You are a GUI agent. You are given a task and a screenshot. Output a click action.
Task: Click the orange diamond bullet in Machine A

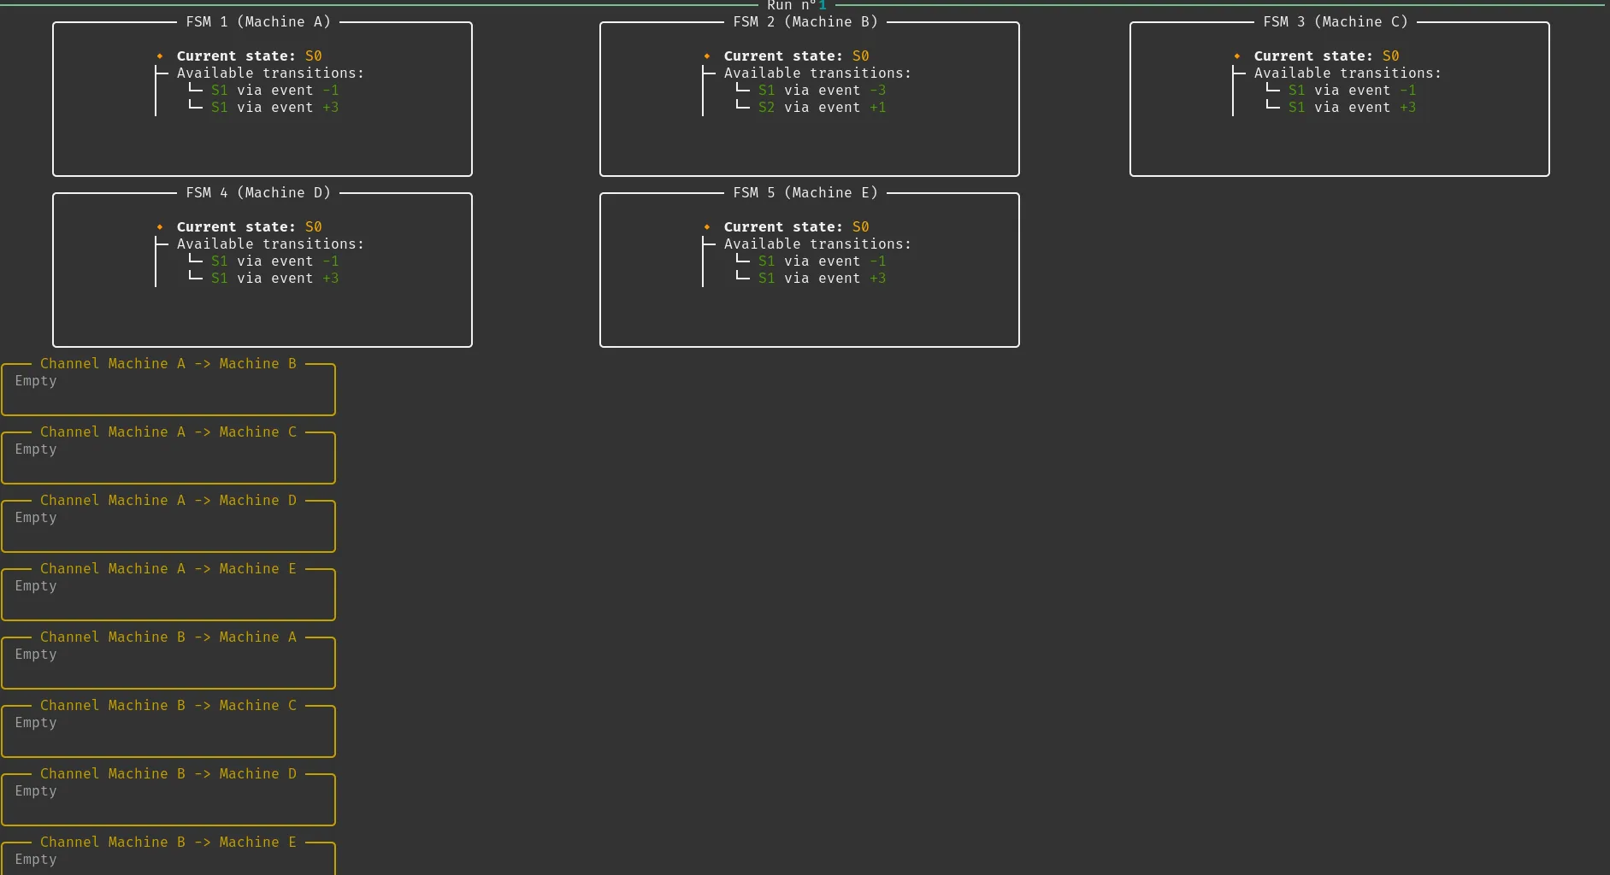coord(160,56)
